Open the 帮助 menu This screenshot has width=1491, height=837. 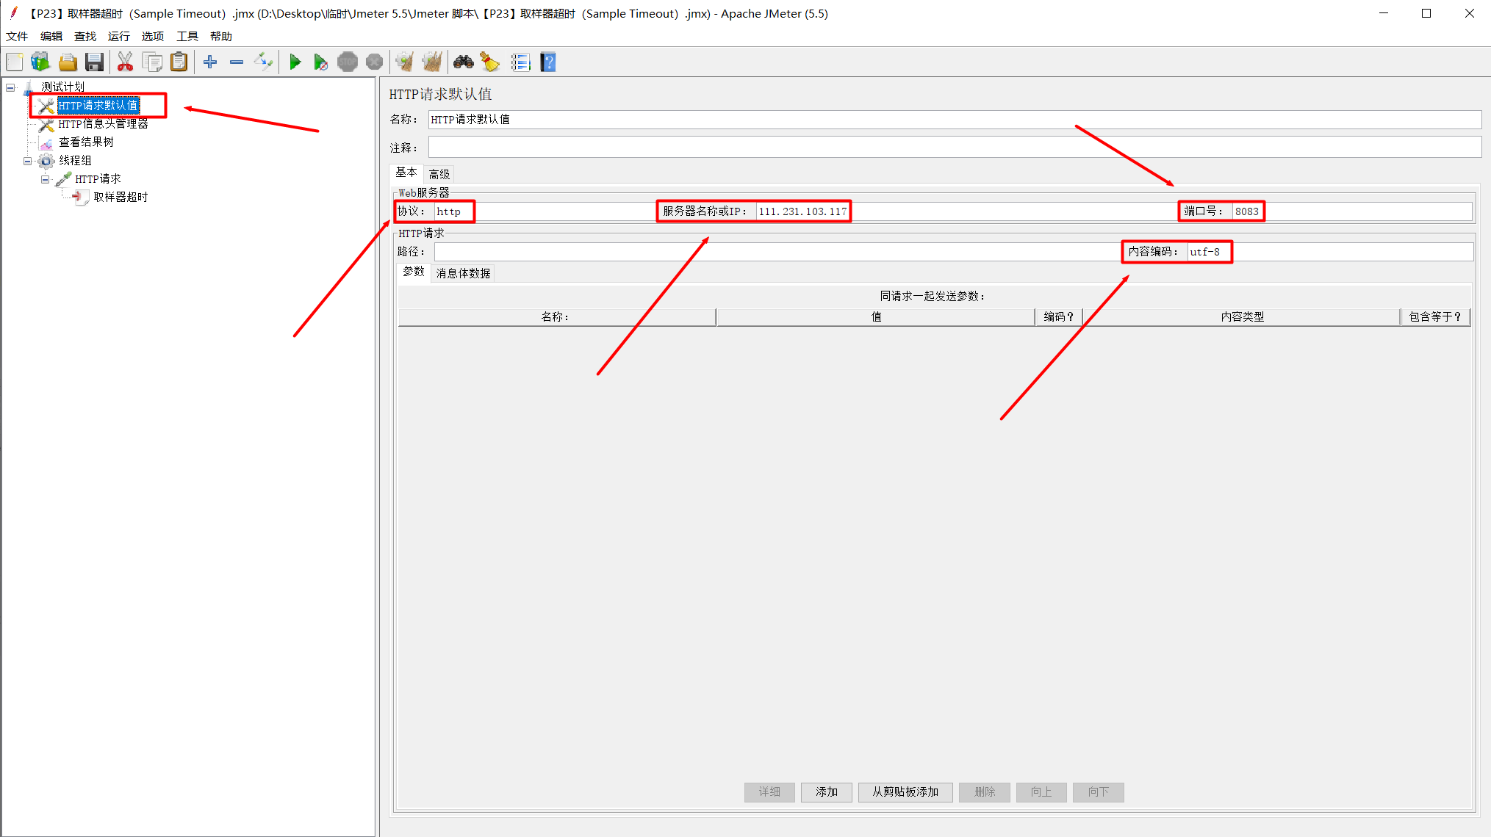coord(221,36)
